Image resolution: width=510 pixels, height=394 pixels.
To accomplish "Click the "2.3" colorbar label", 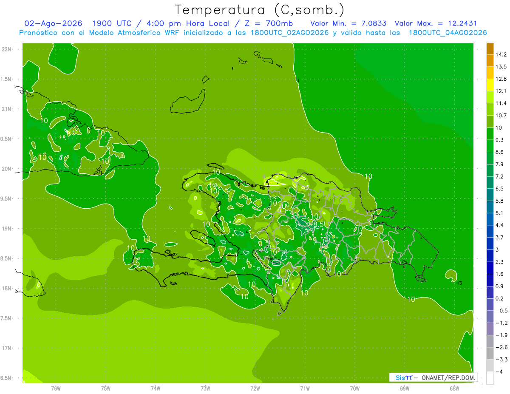I will 500,262.
